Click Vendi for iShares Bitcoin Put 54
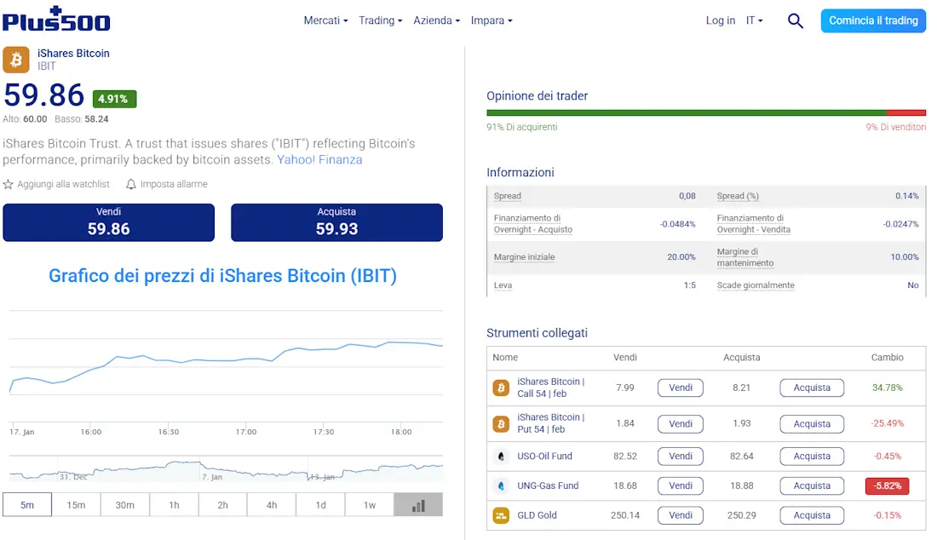 681,423
